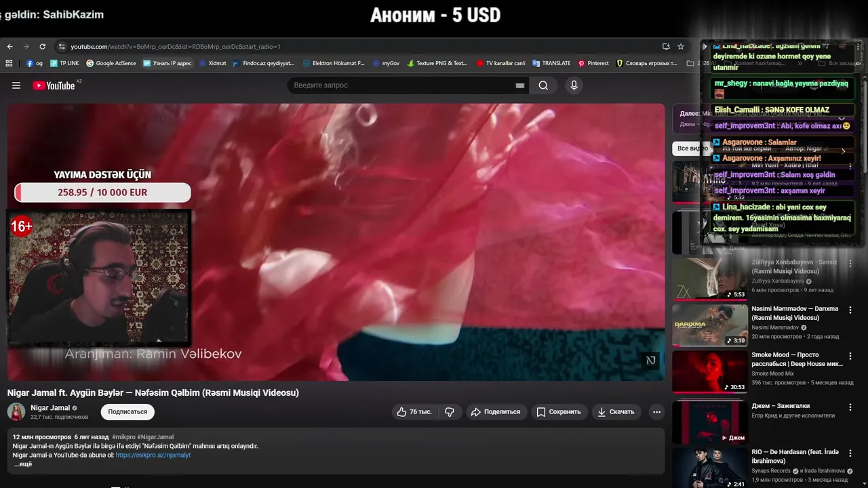Open Nigar Jamal channel avatar
This screenshot has height=488, width=868.
click(16, 411)
